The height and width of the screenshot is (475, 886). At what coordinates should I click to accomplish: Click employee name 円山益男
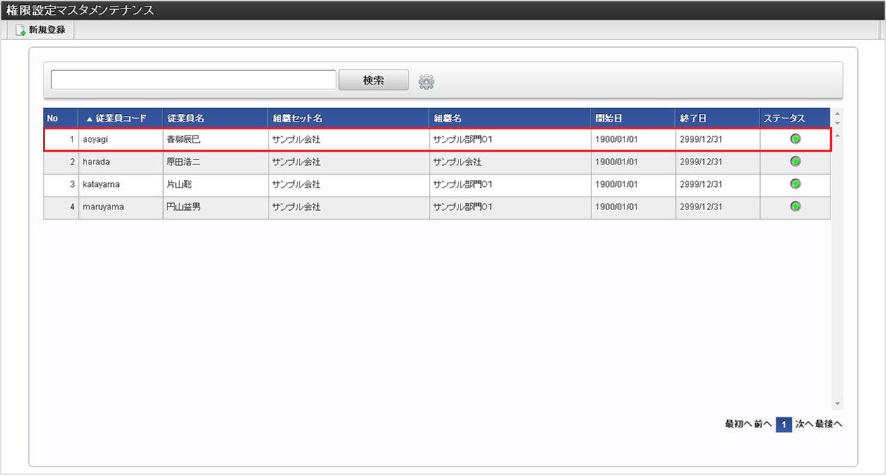[184, 207]
